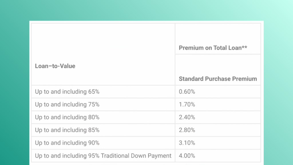Viewport: 293px width, 165px height.
Task: Click the 2.80% premium value
Action: [x=187, y=130]
